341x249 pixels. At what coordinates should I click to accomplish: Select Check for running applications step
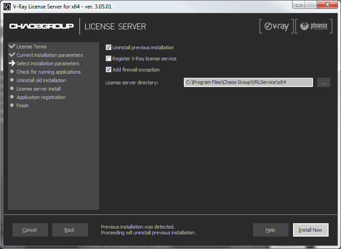48,72
